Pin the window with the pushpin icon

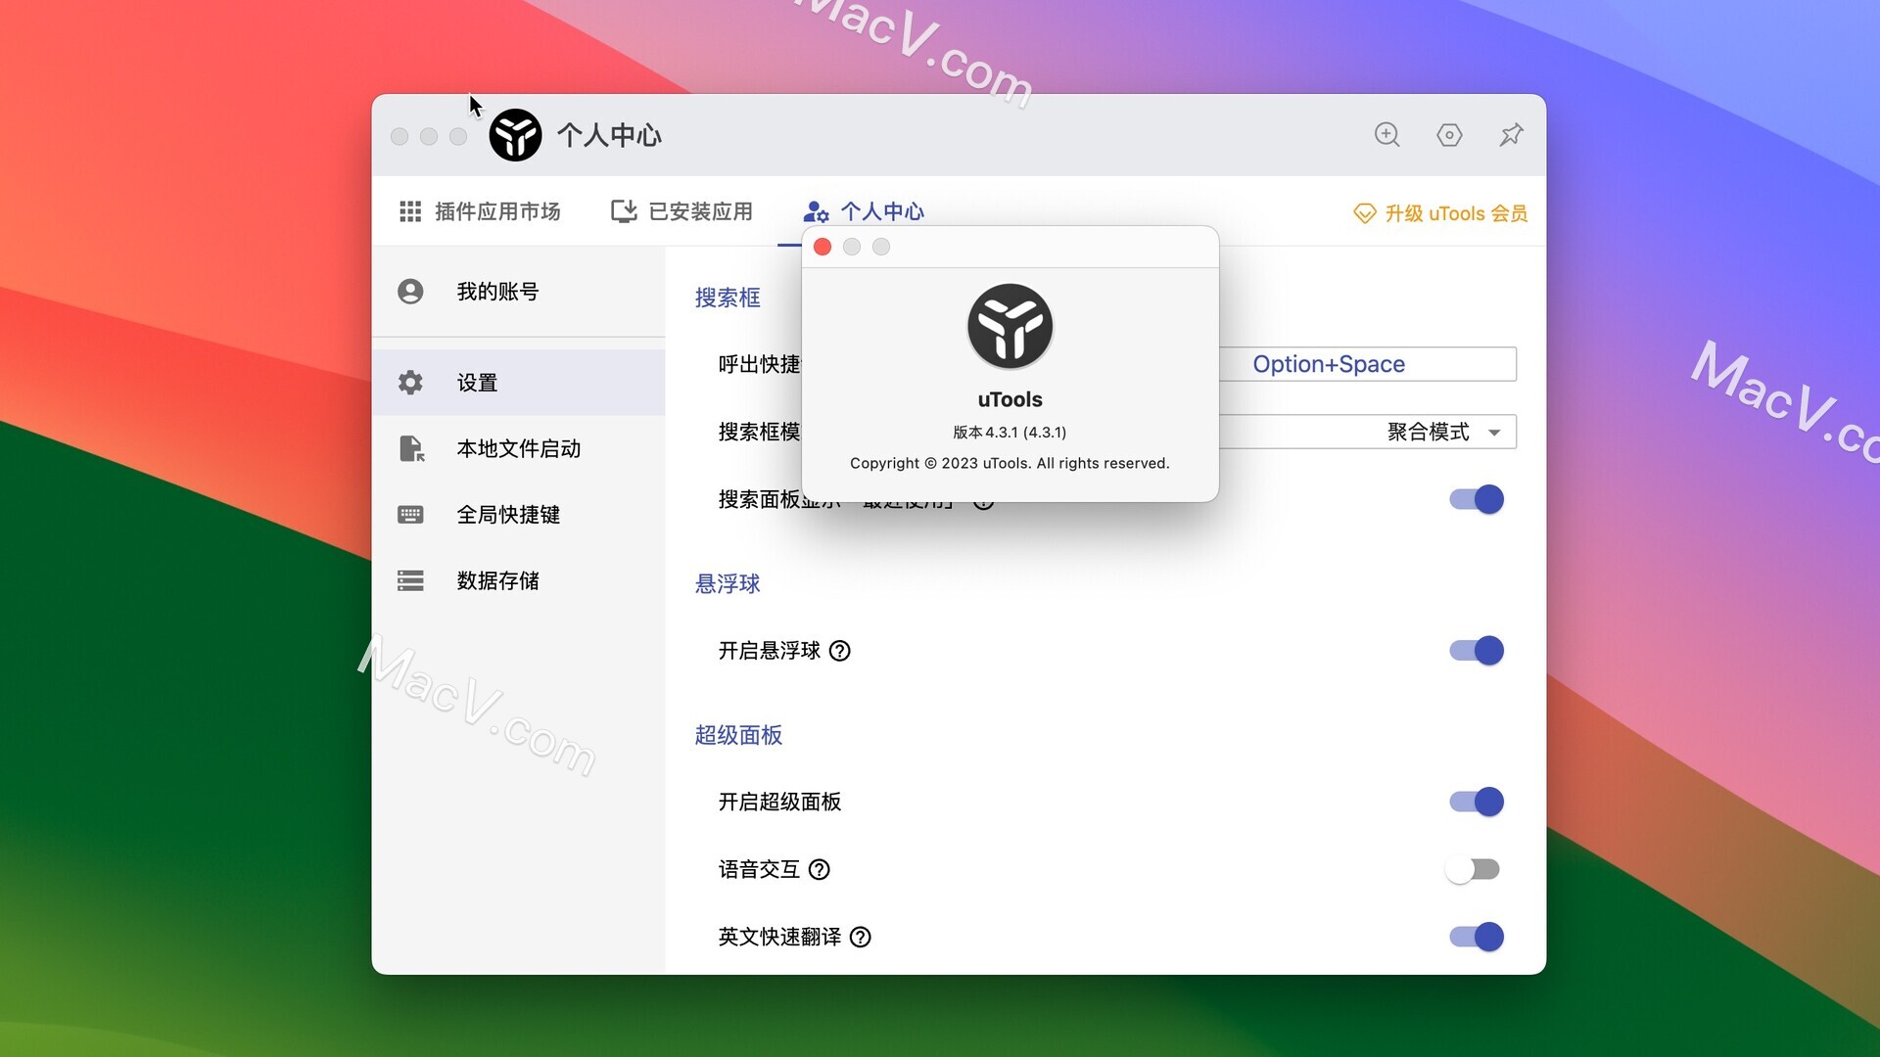[x=1511, y=135]
